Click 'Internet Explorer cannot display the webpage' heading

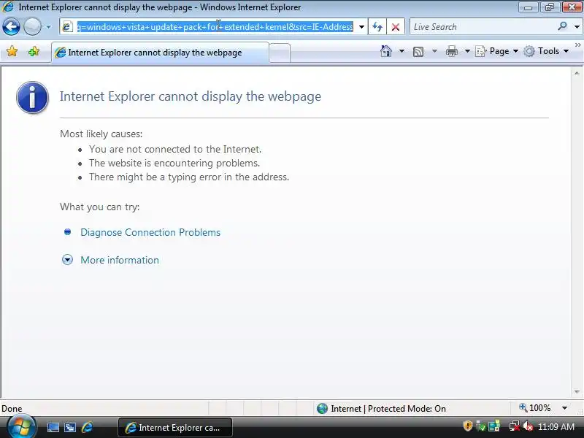tap(191, 96)
